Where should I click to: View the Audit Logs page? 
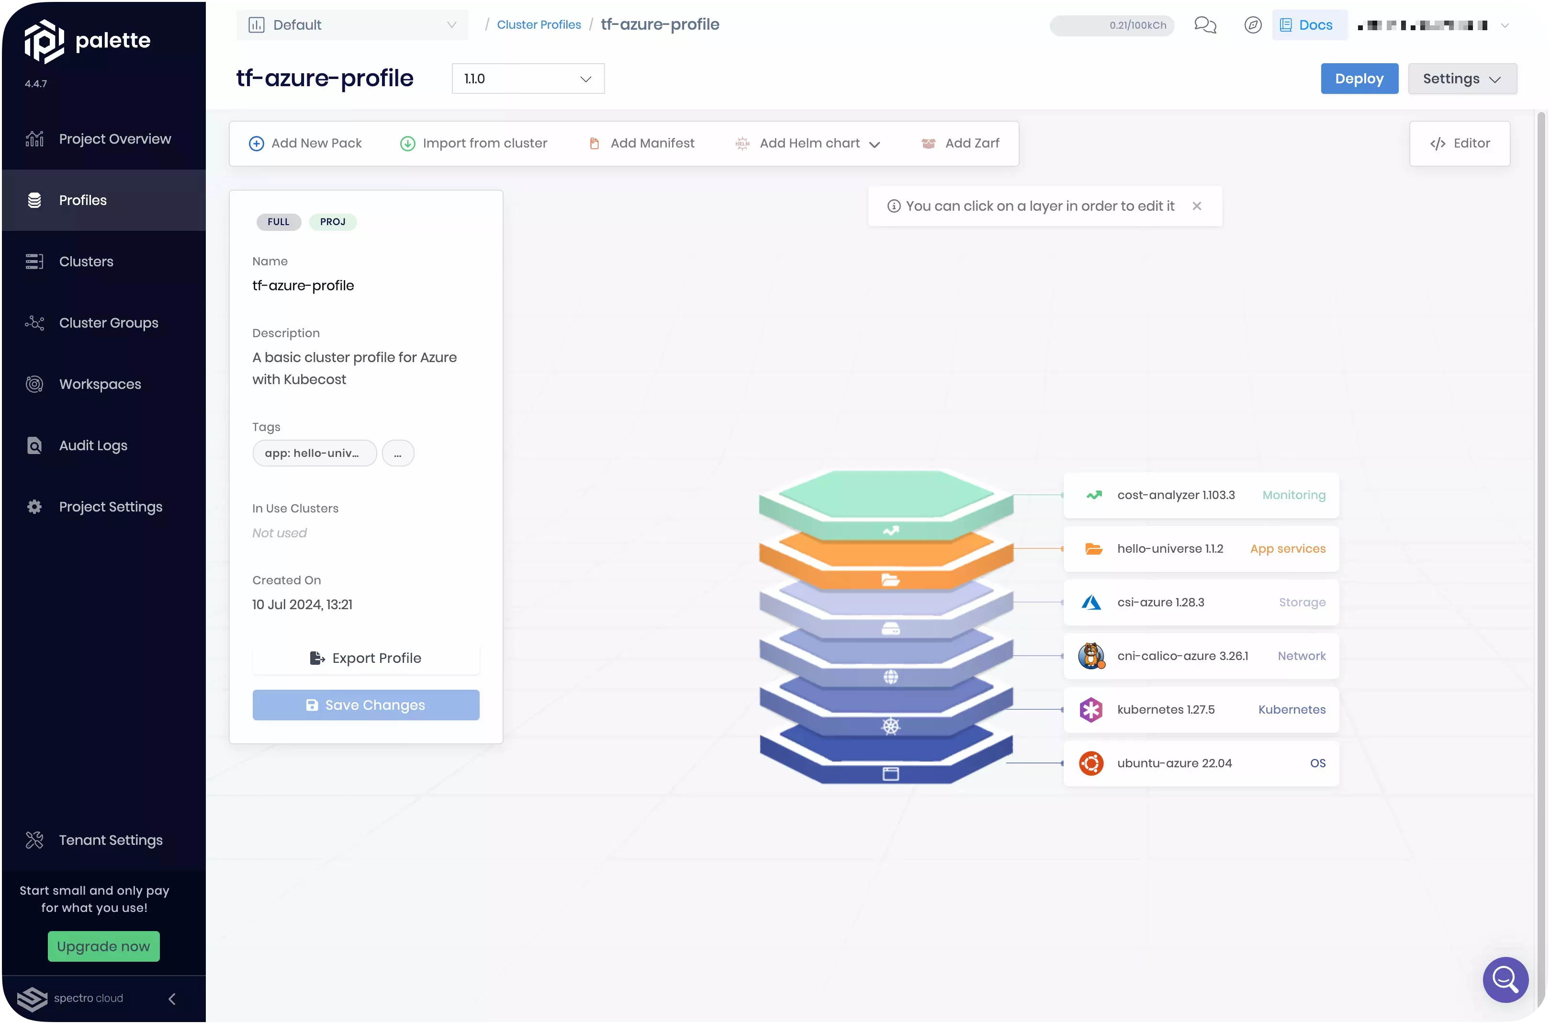(103, 446)
